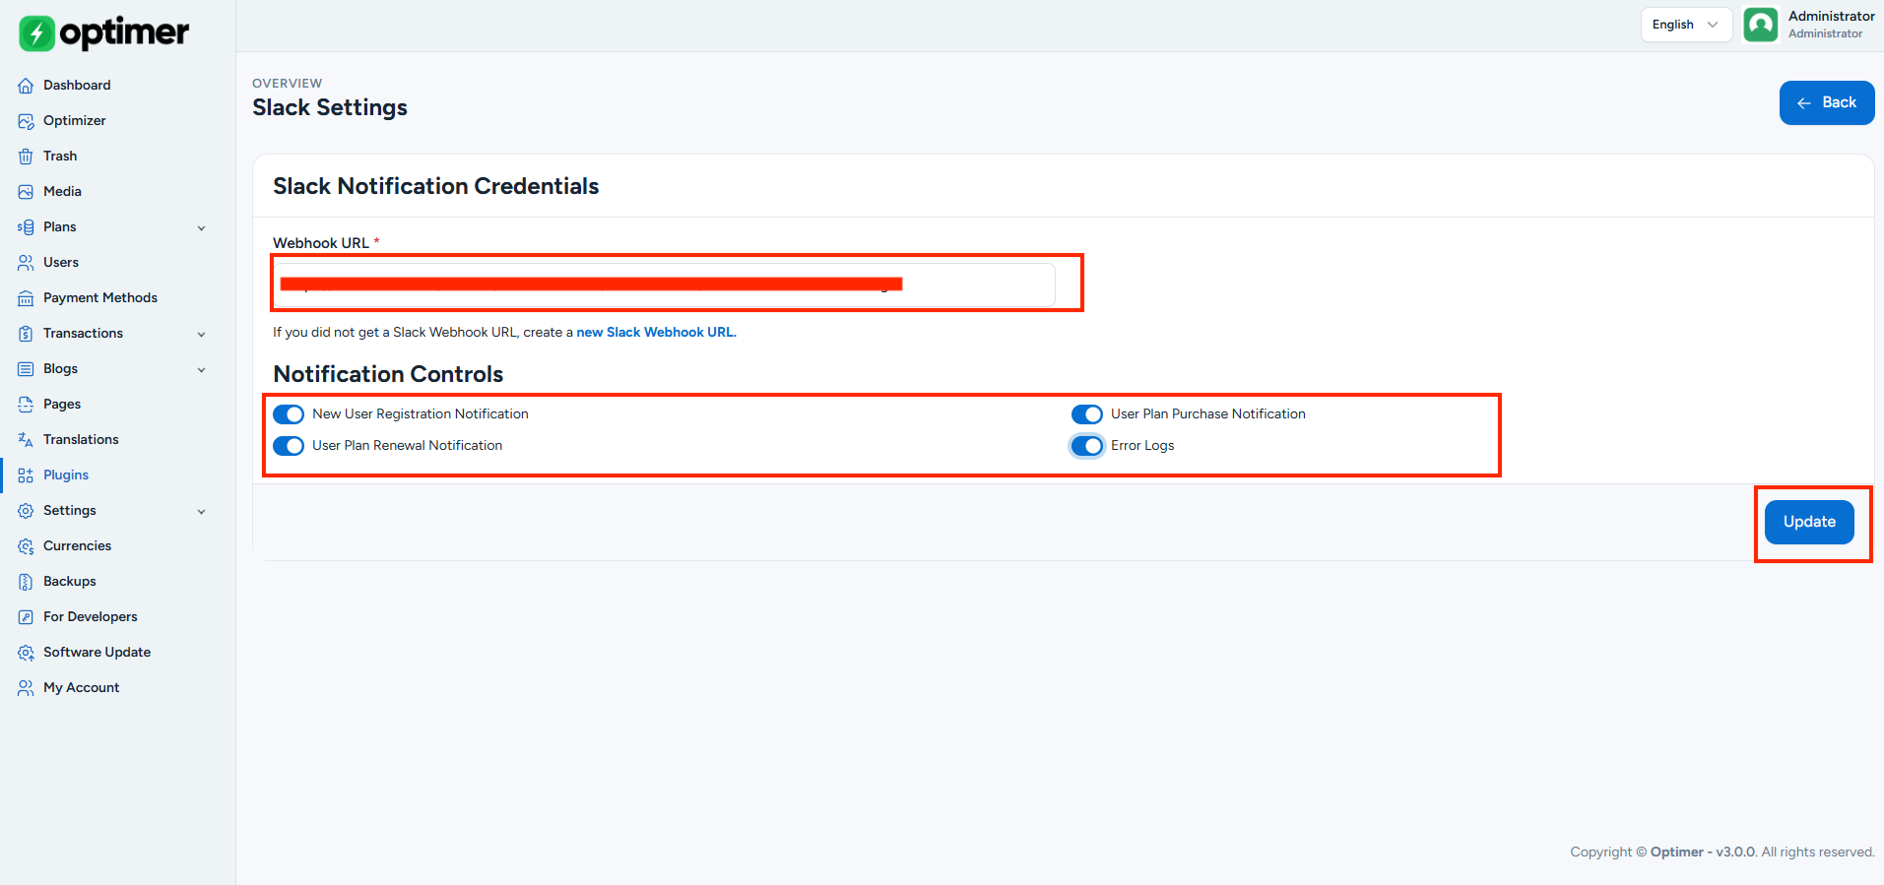The height and width of the screenshot is (885, 1884).
Task: Click 'User Plan Renewal Notification' label
Action: (408, 446)
